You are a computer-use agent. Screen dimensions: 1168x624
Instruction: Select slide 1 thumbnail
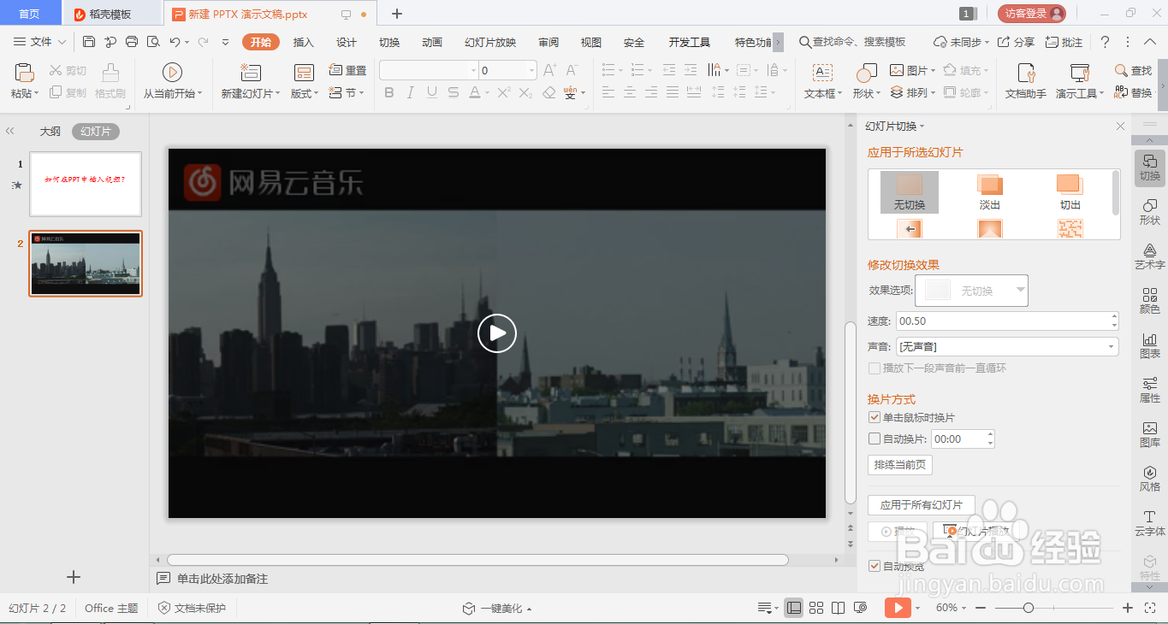click(x=86, y=184)
